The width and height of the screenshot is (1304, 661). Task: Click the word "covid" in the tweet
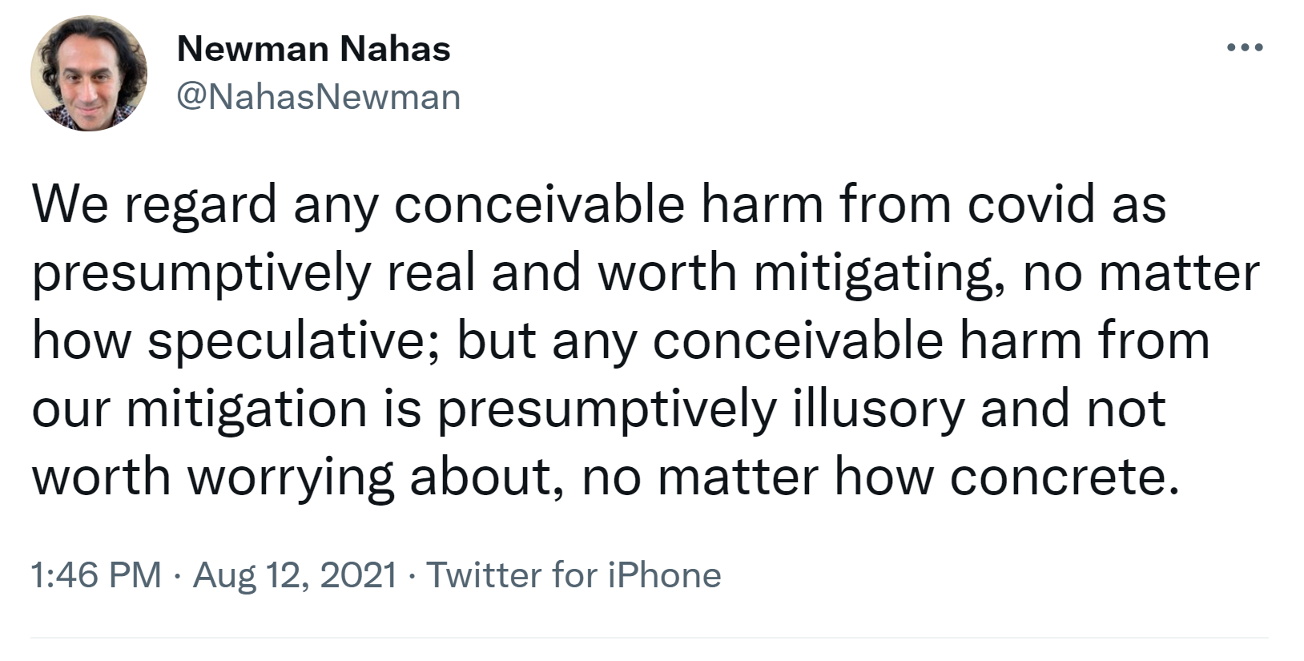click(1030, 204)
